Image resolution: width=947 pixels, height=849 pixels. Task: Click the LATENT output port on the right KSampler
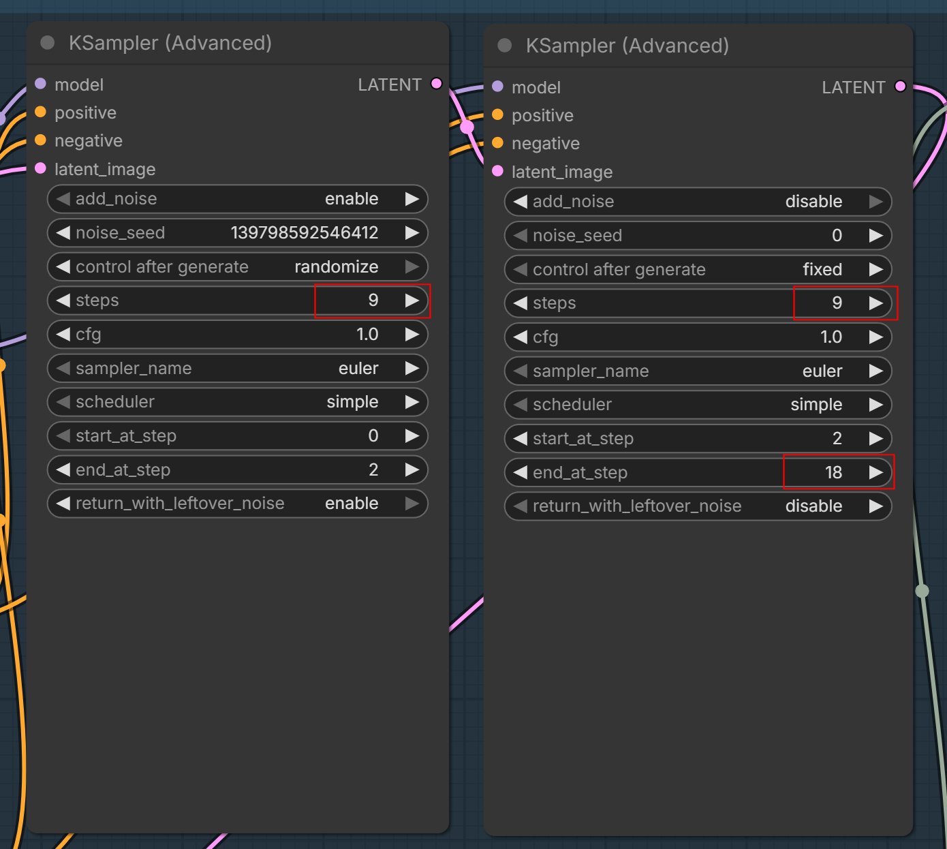(901, 87)
